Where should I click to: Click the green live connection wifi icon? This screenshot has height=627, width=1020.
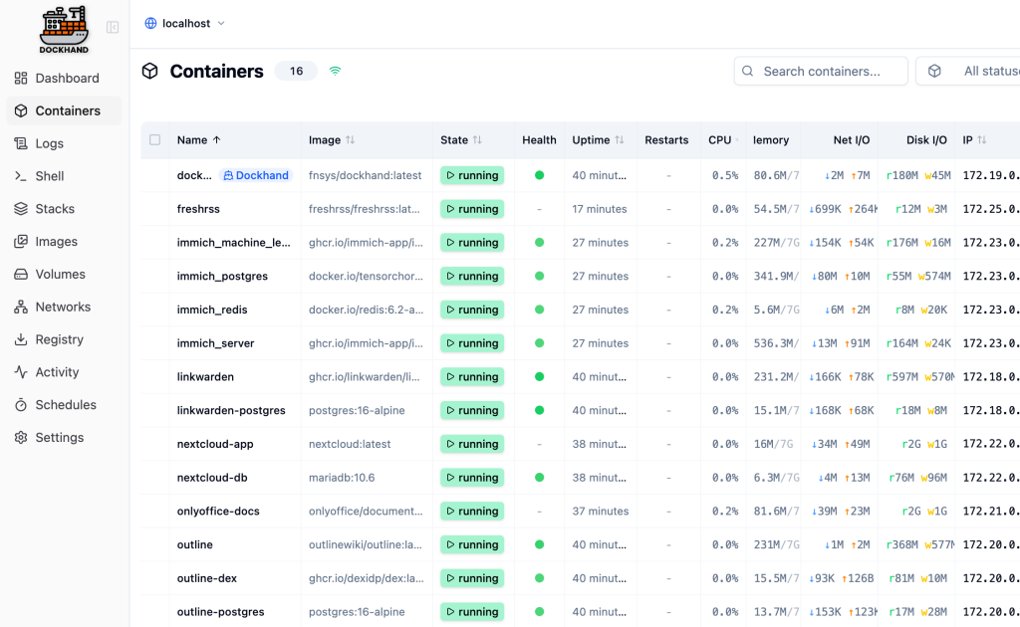click(x=335, y=71)
